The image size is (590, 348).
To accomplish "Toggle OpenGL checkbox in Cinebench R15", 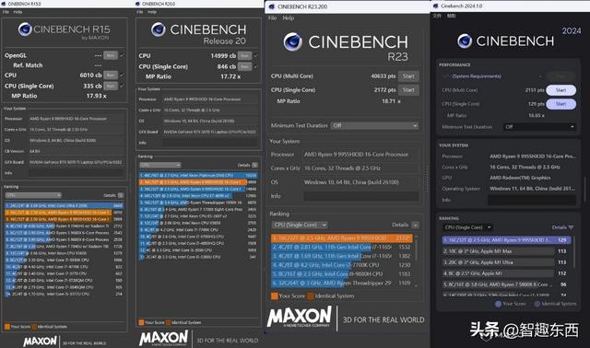I will 122,55.
